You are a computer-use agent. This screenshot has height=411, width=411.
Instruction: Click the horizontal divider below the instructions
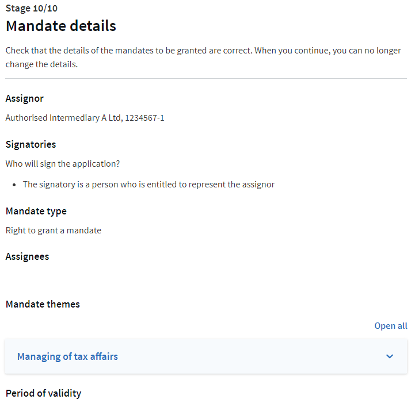coord(205,78)
